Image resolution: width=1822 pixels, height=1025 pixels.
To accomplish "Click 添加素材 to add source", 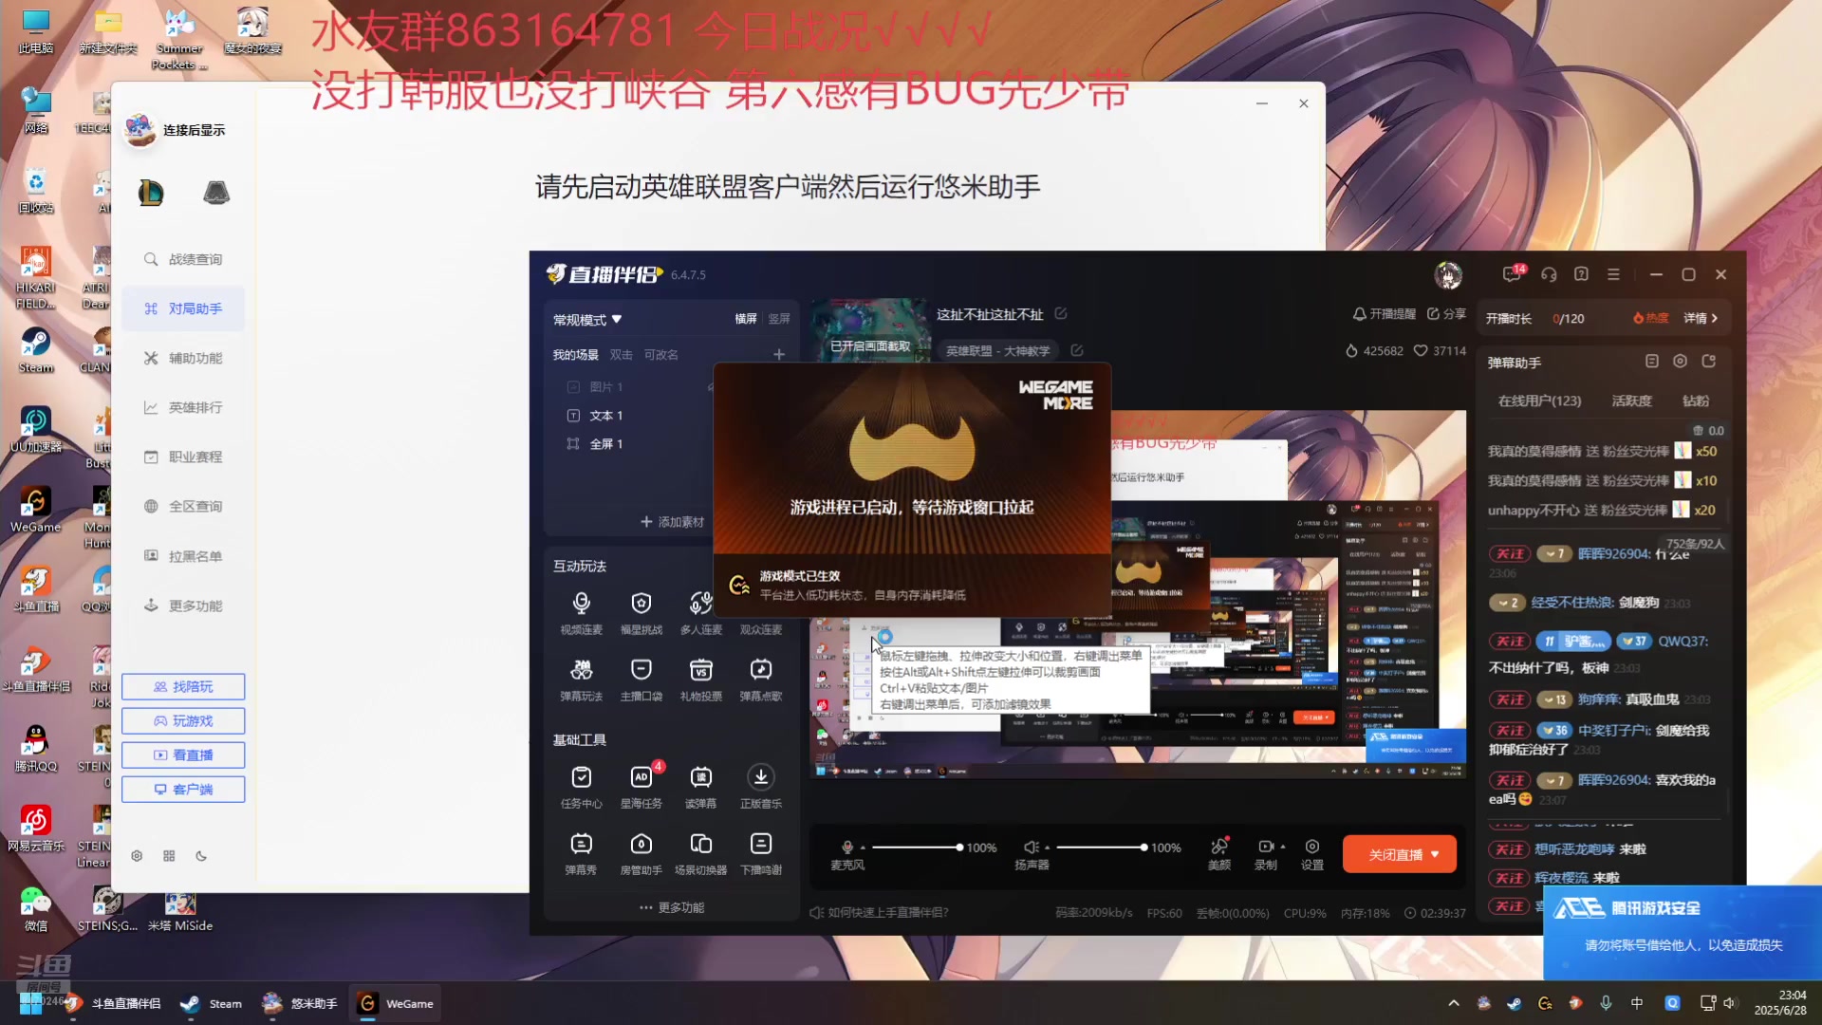I will 672,522.
